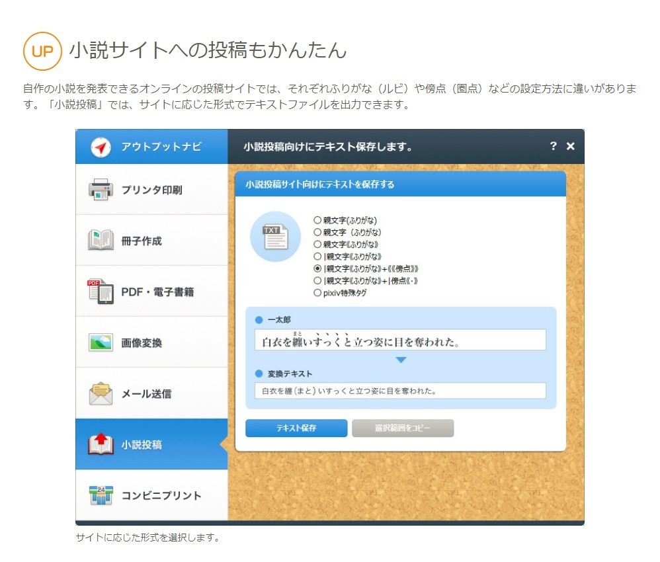This screenshot has width=660, height=562.
Task: Click the テキスト保存 button
Action: pyautogui.click(x=296, y=428)
